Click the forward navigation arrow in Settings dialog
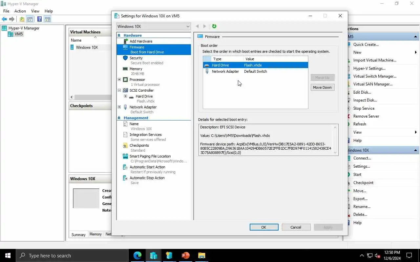 pos(205,26)
